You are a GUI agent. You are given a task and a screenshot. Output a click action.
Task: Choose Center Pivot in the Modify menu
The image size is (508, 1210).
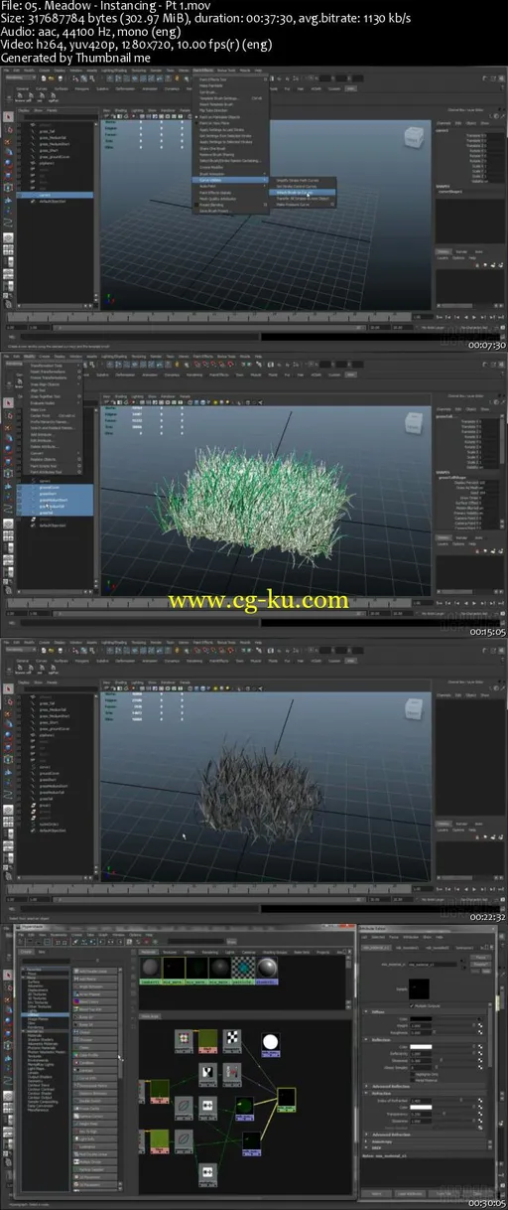(x=41, y=415)
